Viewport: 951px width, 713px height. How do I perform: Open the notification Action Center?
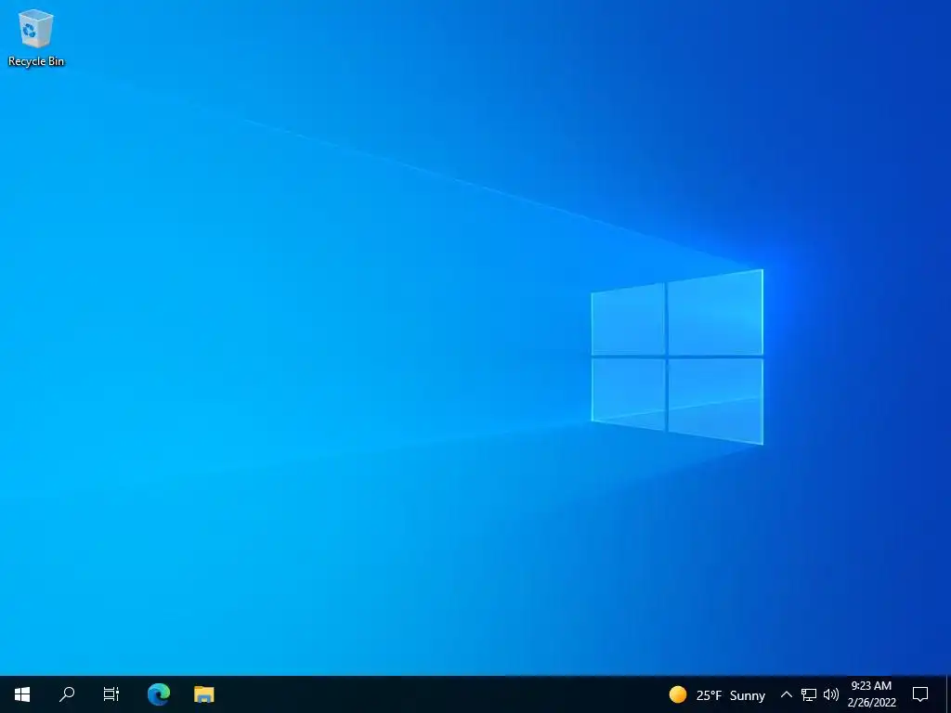(x=920, y=694)
